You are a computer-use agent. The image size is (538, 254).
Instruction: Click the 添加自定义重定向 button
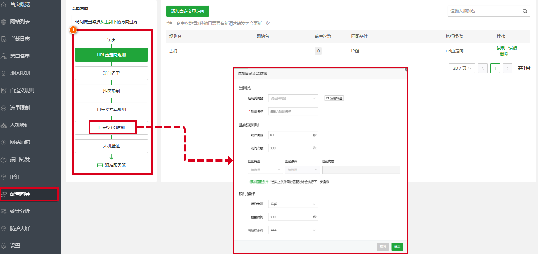click(188, 11)
